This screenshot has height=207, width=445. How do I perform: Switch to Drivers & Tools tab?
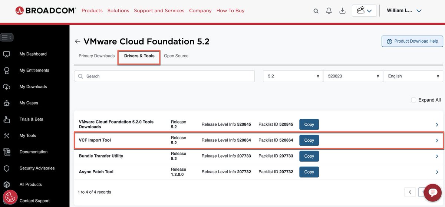click(139, 56)
